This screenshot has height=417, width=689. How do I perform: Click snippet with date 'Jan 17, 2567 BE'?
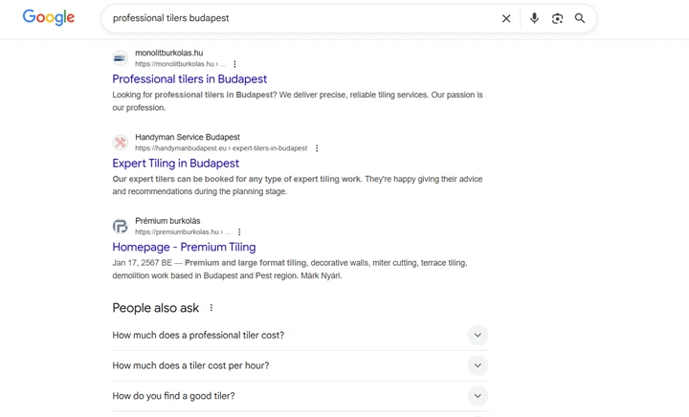pyautogui.click(x=290, y=269)
